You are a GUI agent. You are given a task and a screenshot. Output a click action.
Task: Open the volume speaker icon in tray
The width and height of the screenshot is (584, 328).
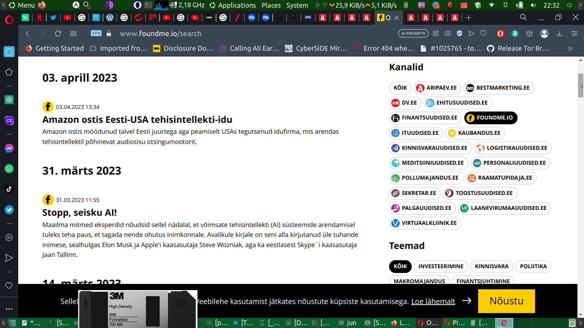pos(533,5)
